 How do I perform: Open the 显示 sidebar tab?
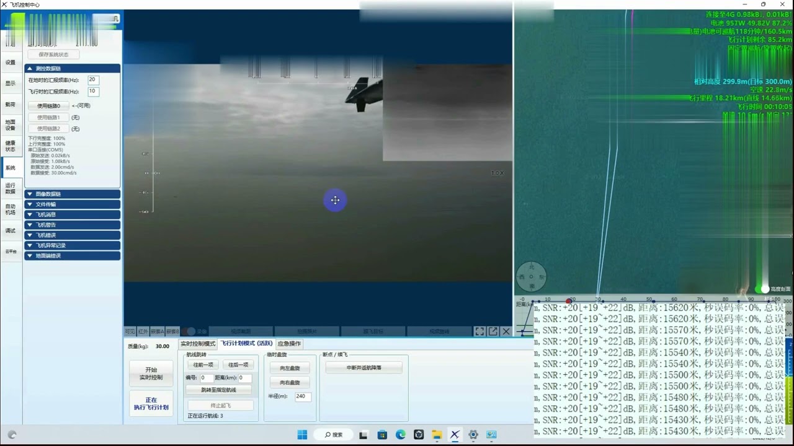click(x=11, y=83)
